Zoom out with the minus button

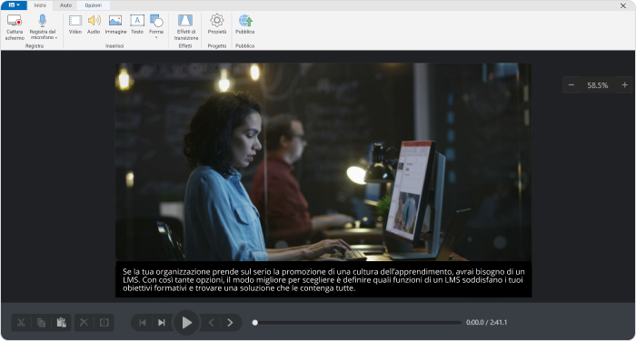point(571,85)
